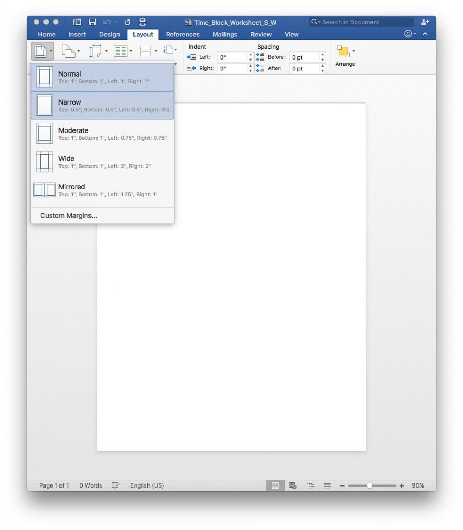Click the Print icon in title bar
The image size is (463, 530).
click(142, 22)
